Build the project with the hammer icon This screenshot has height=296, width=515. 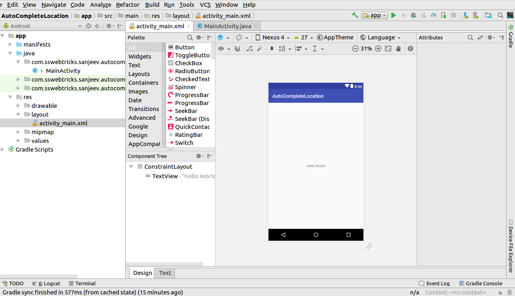click(355, 15)
